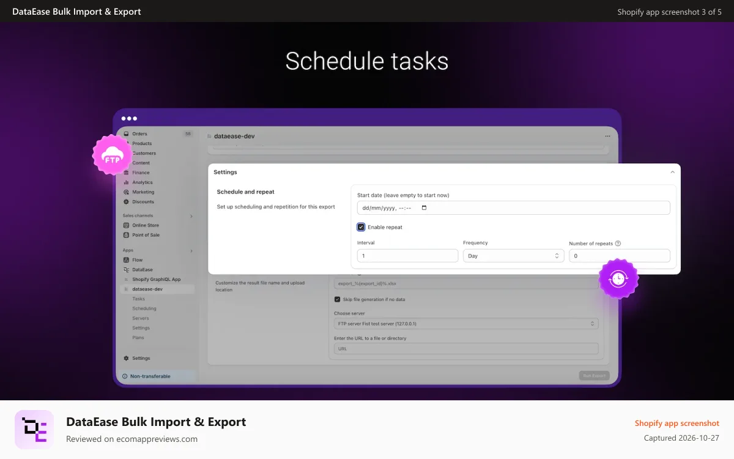Click the DataEase logo in the footer
This screenshot has width=734, height=459.
pos(34,430)
